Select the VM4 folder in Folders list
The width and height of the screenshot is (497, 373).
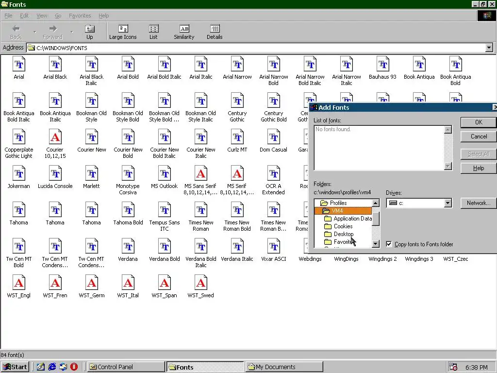(343, 211)
